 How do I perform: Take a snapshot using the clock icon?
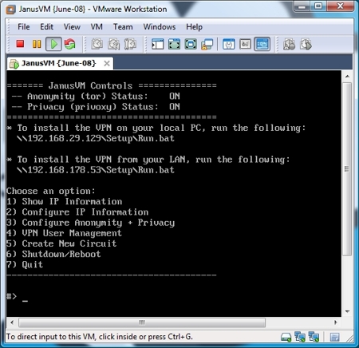tap(97, 44)
